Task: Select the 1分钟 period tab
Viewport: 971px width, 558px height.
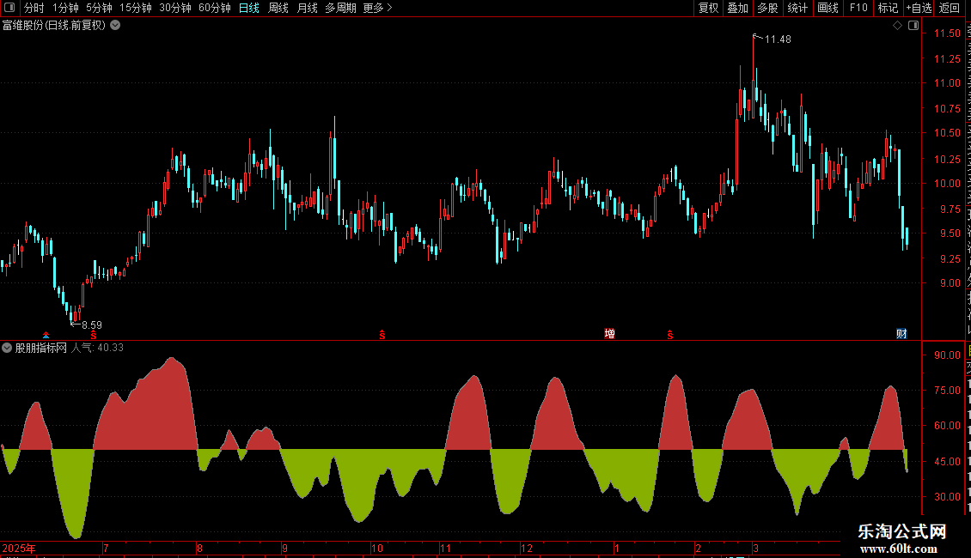Action: (65, 8)
